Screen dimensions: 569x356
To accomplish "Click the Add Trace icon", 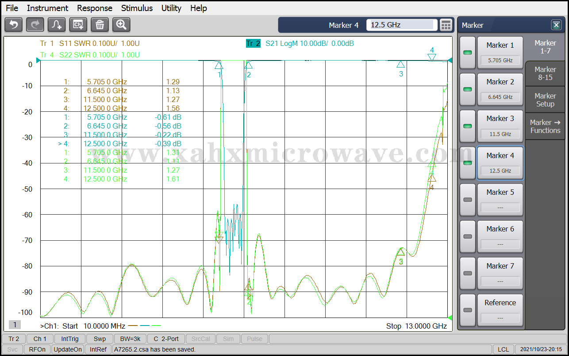I will (x=57, y=25).
